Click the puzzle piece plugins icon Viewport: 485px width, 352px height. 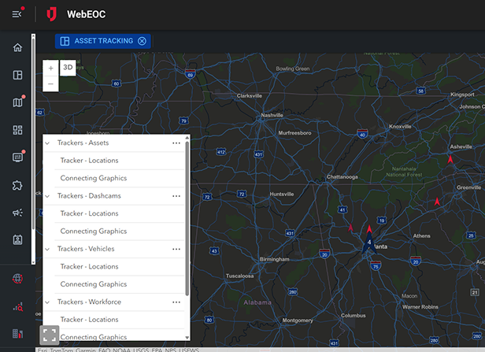(x=17, y=185)
